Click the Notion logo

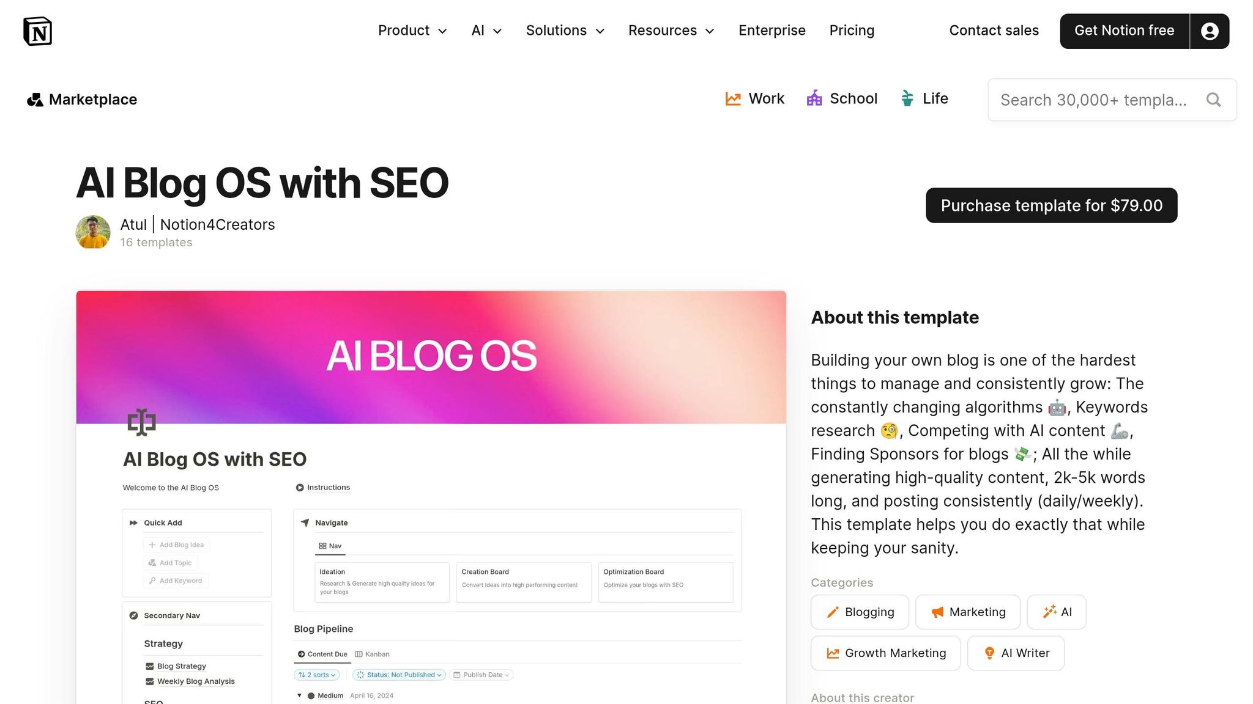point(38,31)
